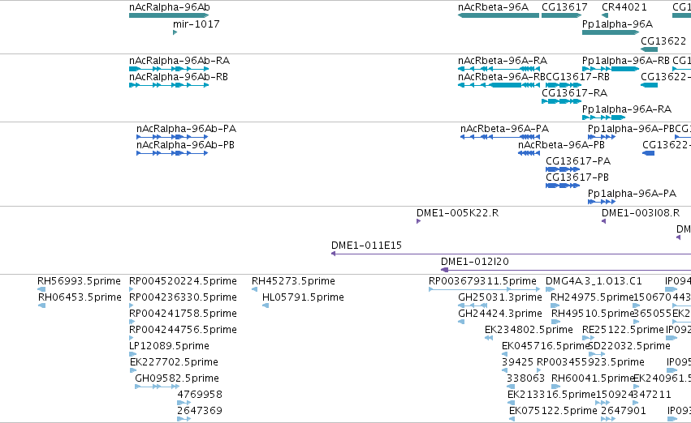
Task: Select EST RP004241758.5prime
Action: point(132,322)
